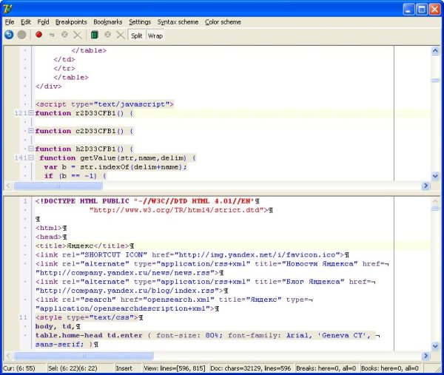Screen dimensions: 444x375
Task: Open the Breakpoints menu
Action: 71,22
